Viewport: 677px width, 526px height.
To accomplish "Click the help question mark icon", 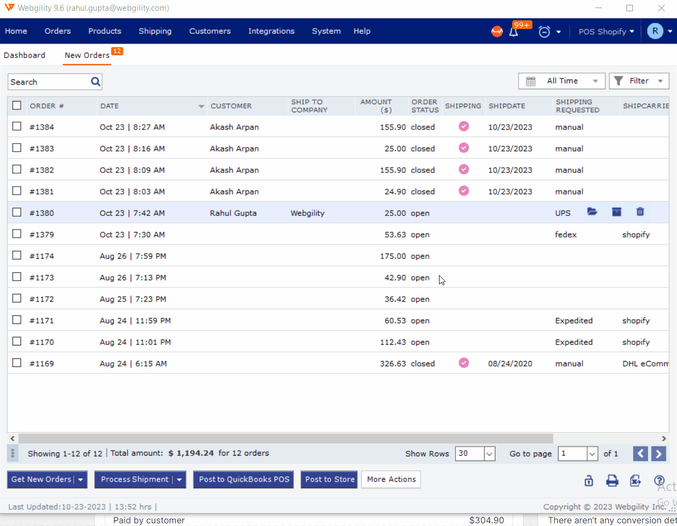I will (659, 481).
